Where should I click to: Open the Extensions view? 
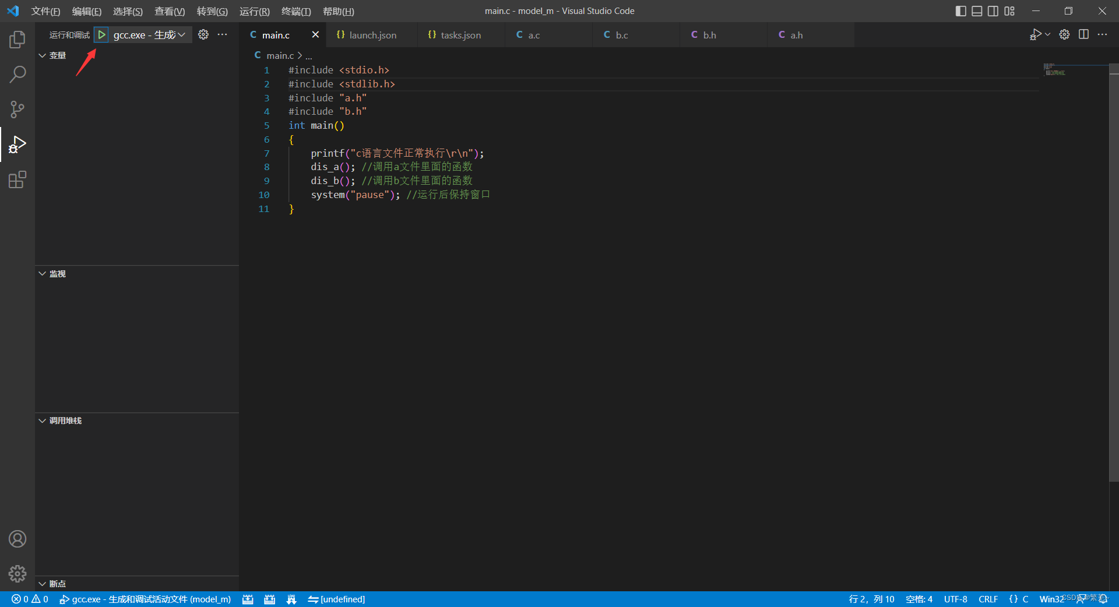tap(17, 179)
